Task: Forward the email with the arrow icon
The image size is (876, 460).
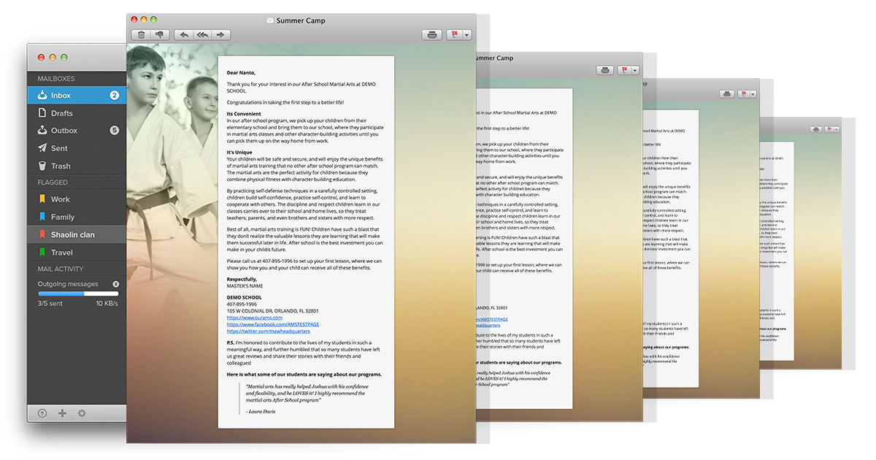Action: (x=220, y=35)
